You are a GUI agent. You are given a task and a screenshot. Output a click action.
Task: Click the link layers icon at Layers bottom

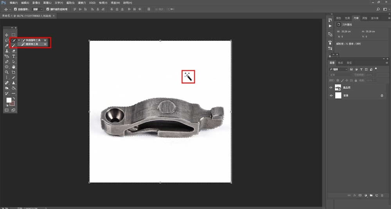click(x=349, y=195)
